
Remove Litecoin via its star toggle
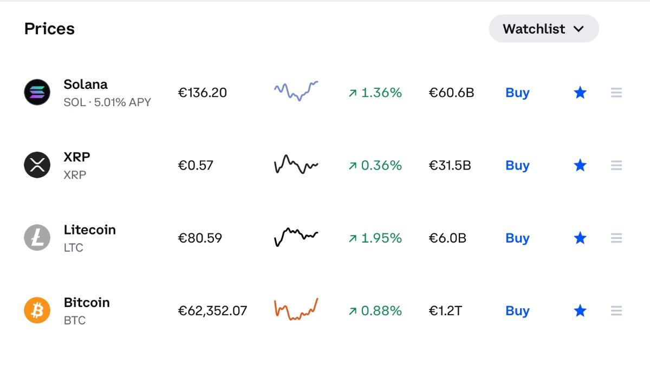click(x=580, y=238)
